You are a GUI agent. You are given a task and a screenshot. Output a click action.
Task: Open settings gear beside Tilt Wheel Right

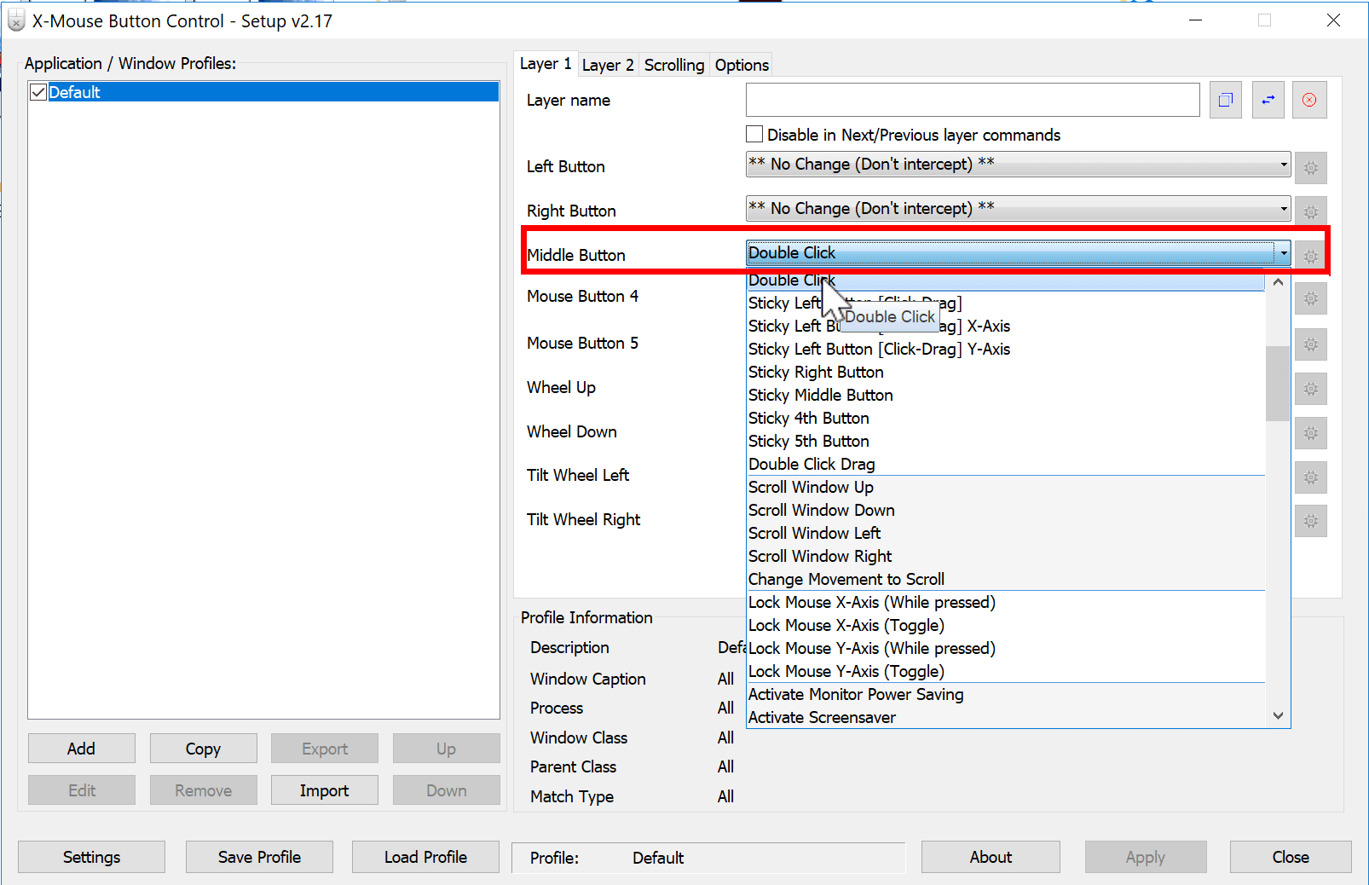click(1311, 520)
